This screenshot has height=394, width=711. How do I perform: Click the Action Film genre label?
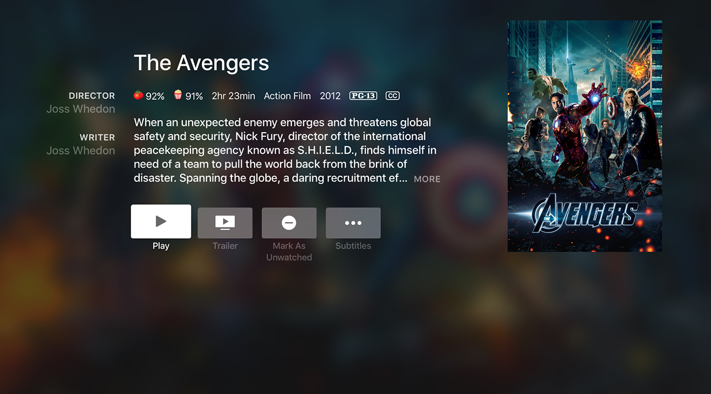[287, 96]
